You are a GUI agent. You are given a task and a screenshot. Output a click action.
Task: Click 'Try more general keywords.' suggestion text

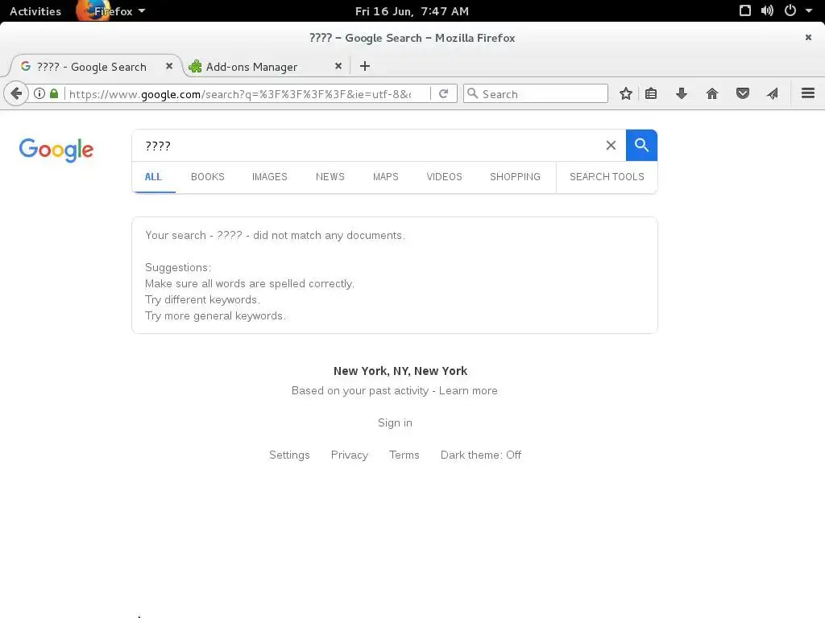pyautogui.click(x=216, y=315)
